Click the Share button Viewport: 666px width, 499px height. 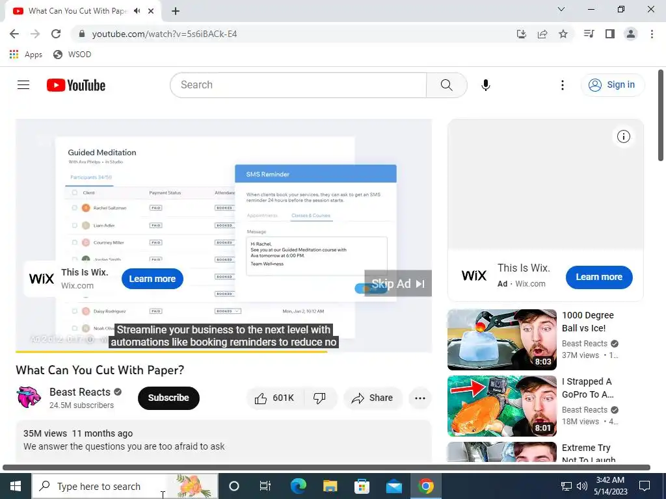(x=373, y=398)
